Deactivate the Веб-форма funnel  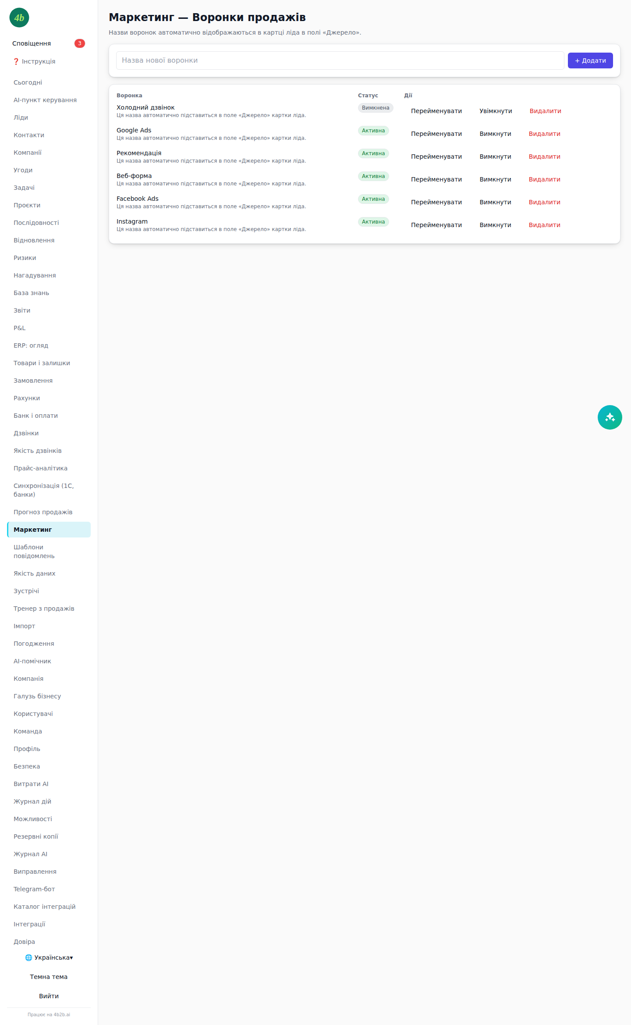pos(495,179)
